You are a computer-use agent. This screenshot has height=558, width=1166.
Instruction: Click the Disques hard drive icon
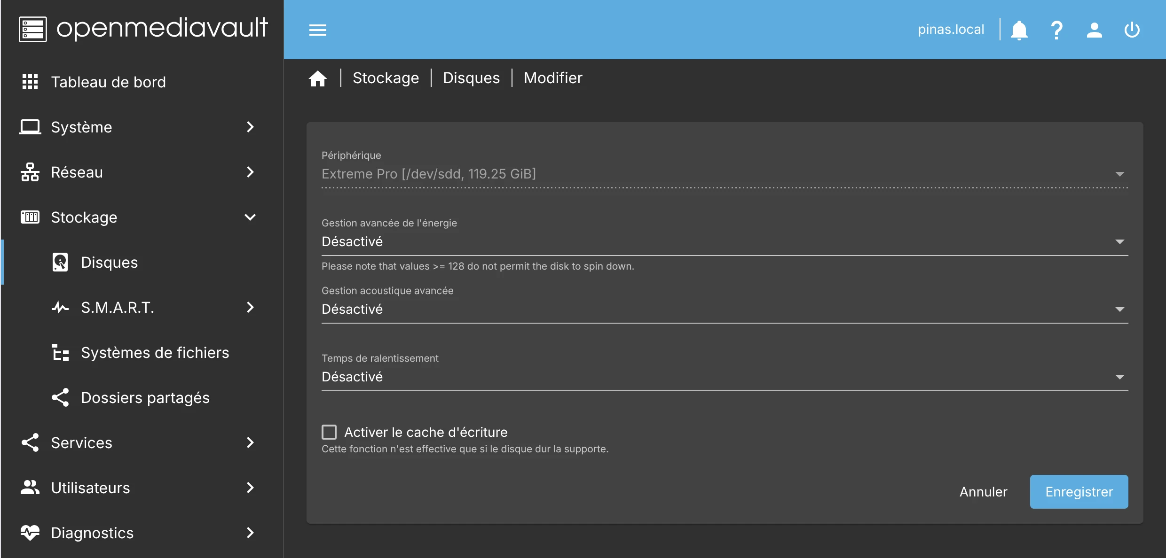coord(60,262)
